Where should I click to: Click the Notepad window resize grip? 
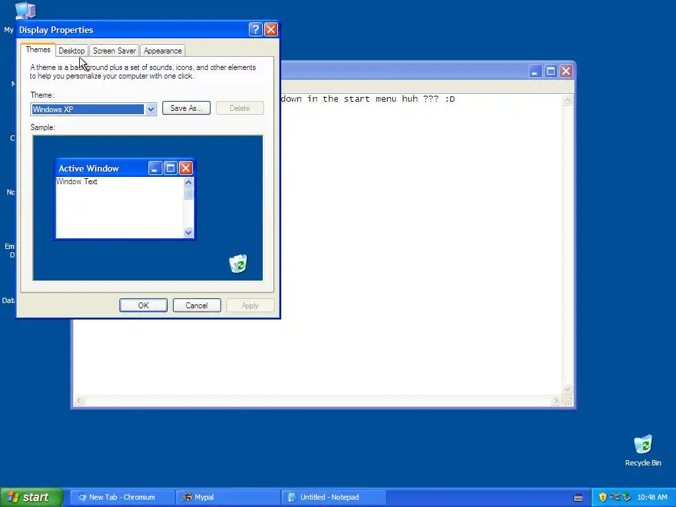click(568, 401)
